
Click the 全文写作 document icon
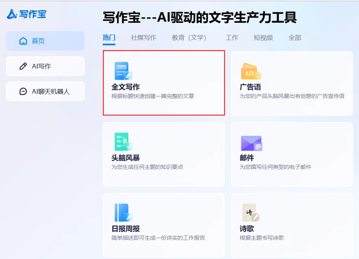pos(123,71)
